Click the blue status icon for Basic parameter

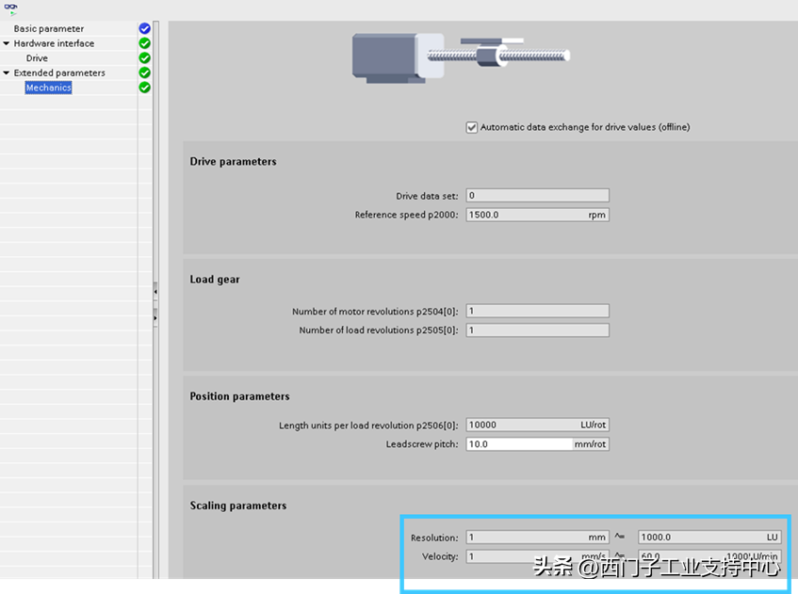point(144,29)
